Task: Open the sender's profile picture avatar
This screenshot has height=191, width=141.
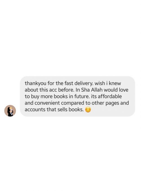Action: click(10, 111)
